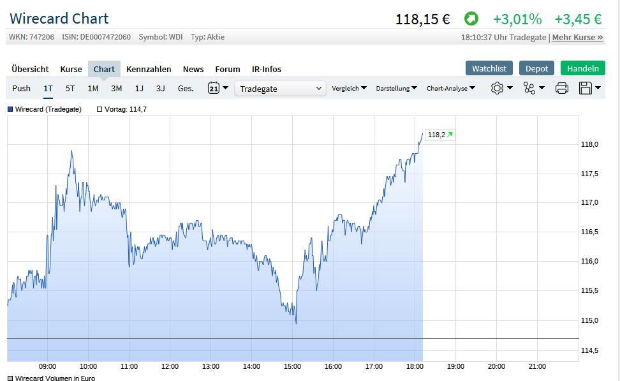Select the 1T time range
Viewport: 620px width, 381px height.
(48, 88)
